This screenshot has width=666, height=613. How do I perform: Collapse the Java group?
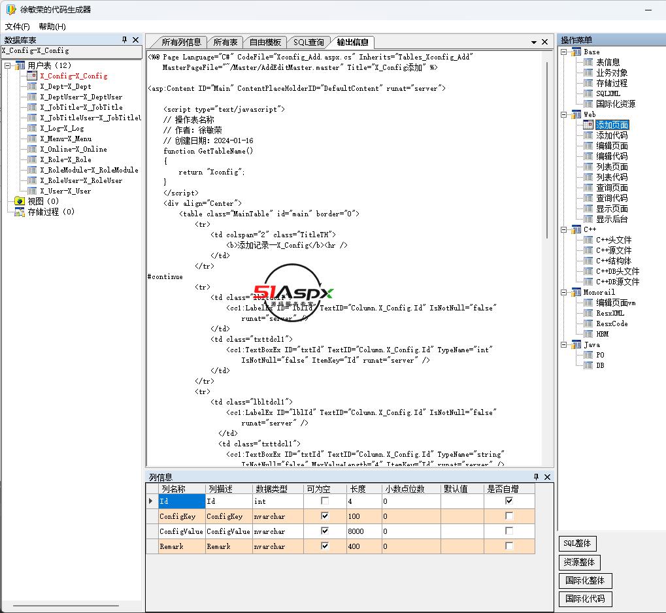click(x=563, y=344)
